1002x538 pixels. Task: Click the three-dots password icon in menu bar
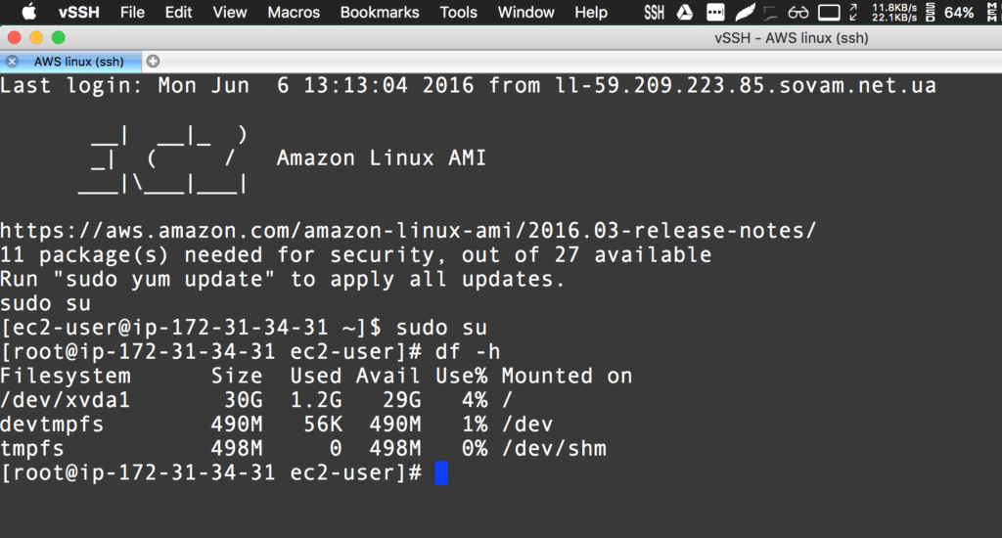(x=715, y=13)
